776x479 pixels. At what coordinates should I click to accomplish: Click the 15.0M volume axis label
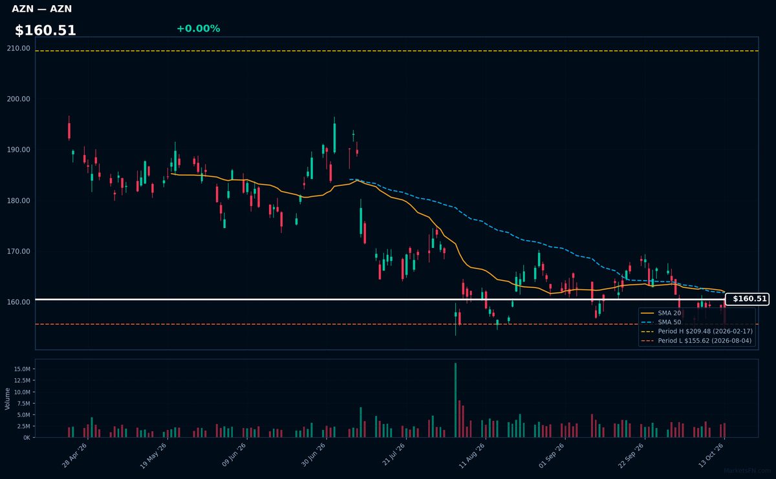click(21, 369)
